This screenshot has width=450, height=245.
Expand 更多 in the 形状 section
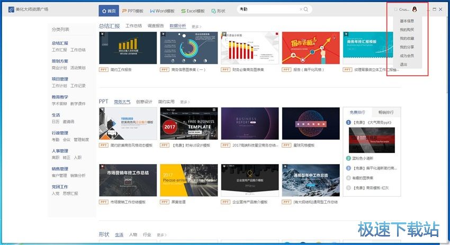tap(161, 235)
